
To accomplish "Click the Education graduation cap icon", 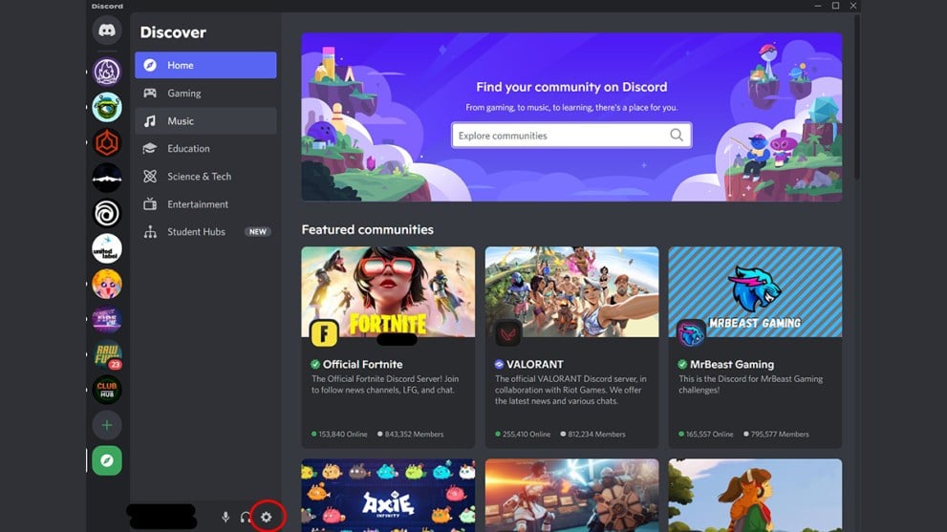I will (150, 149).
